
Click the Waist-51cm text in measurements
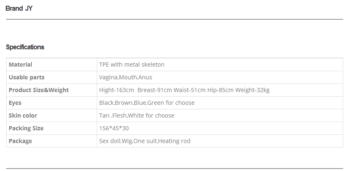click(190, 90)
